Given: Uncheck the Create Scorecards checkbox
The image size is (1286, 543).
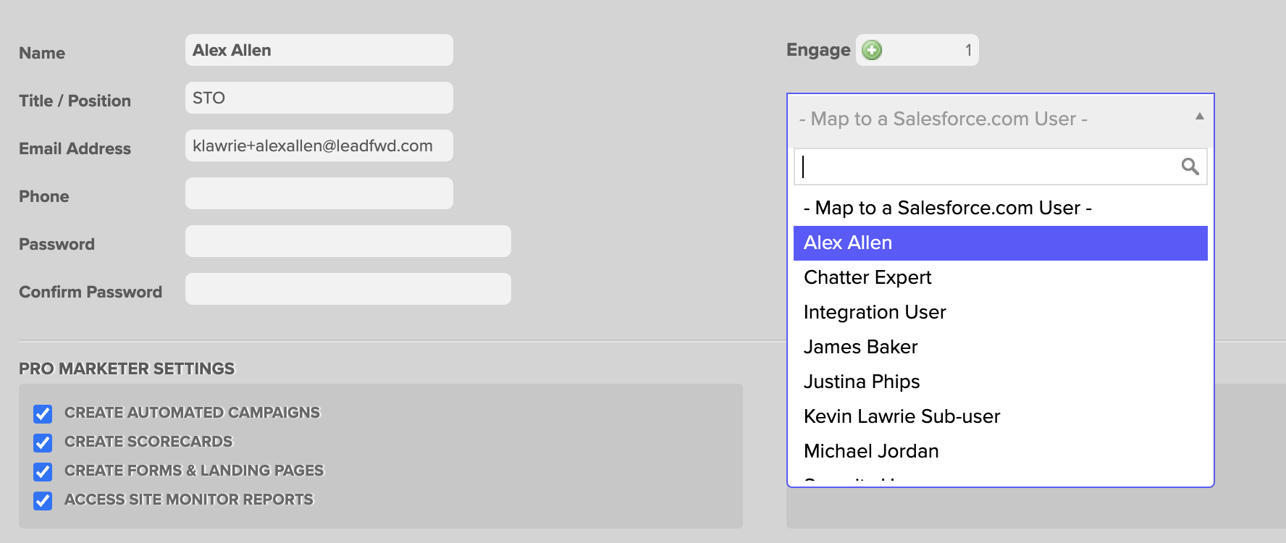Looking at the screenshot, I should pyautogui.click(x=43, y=442).
